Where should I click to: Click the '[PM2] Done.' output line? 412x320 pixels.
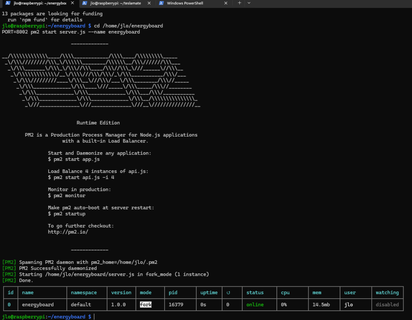pos(18,280)
